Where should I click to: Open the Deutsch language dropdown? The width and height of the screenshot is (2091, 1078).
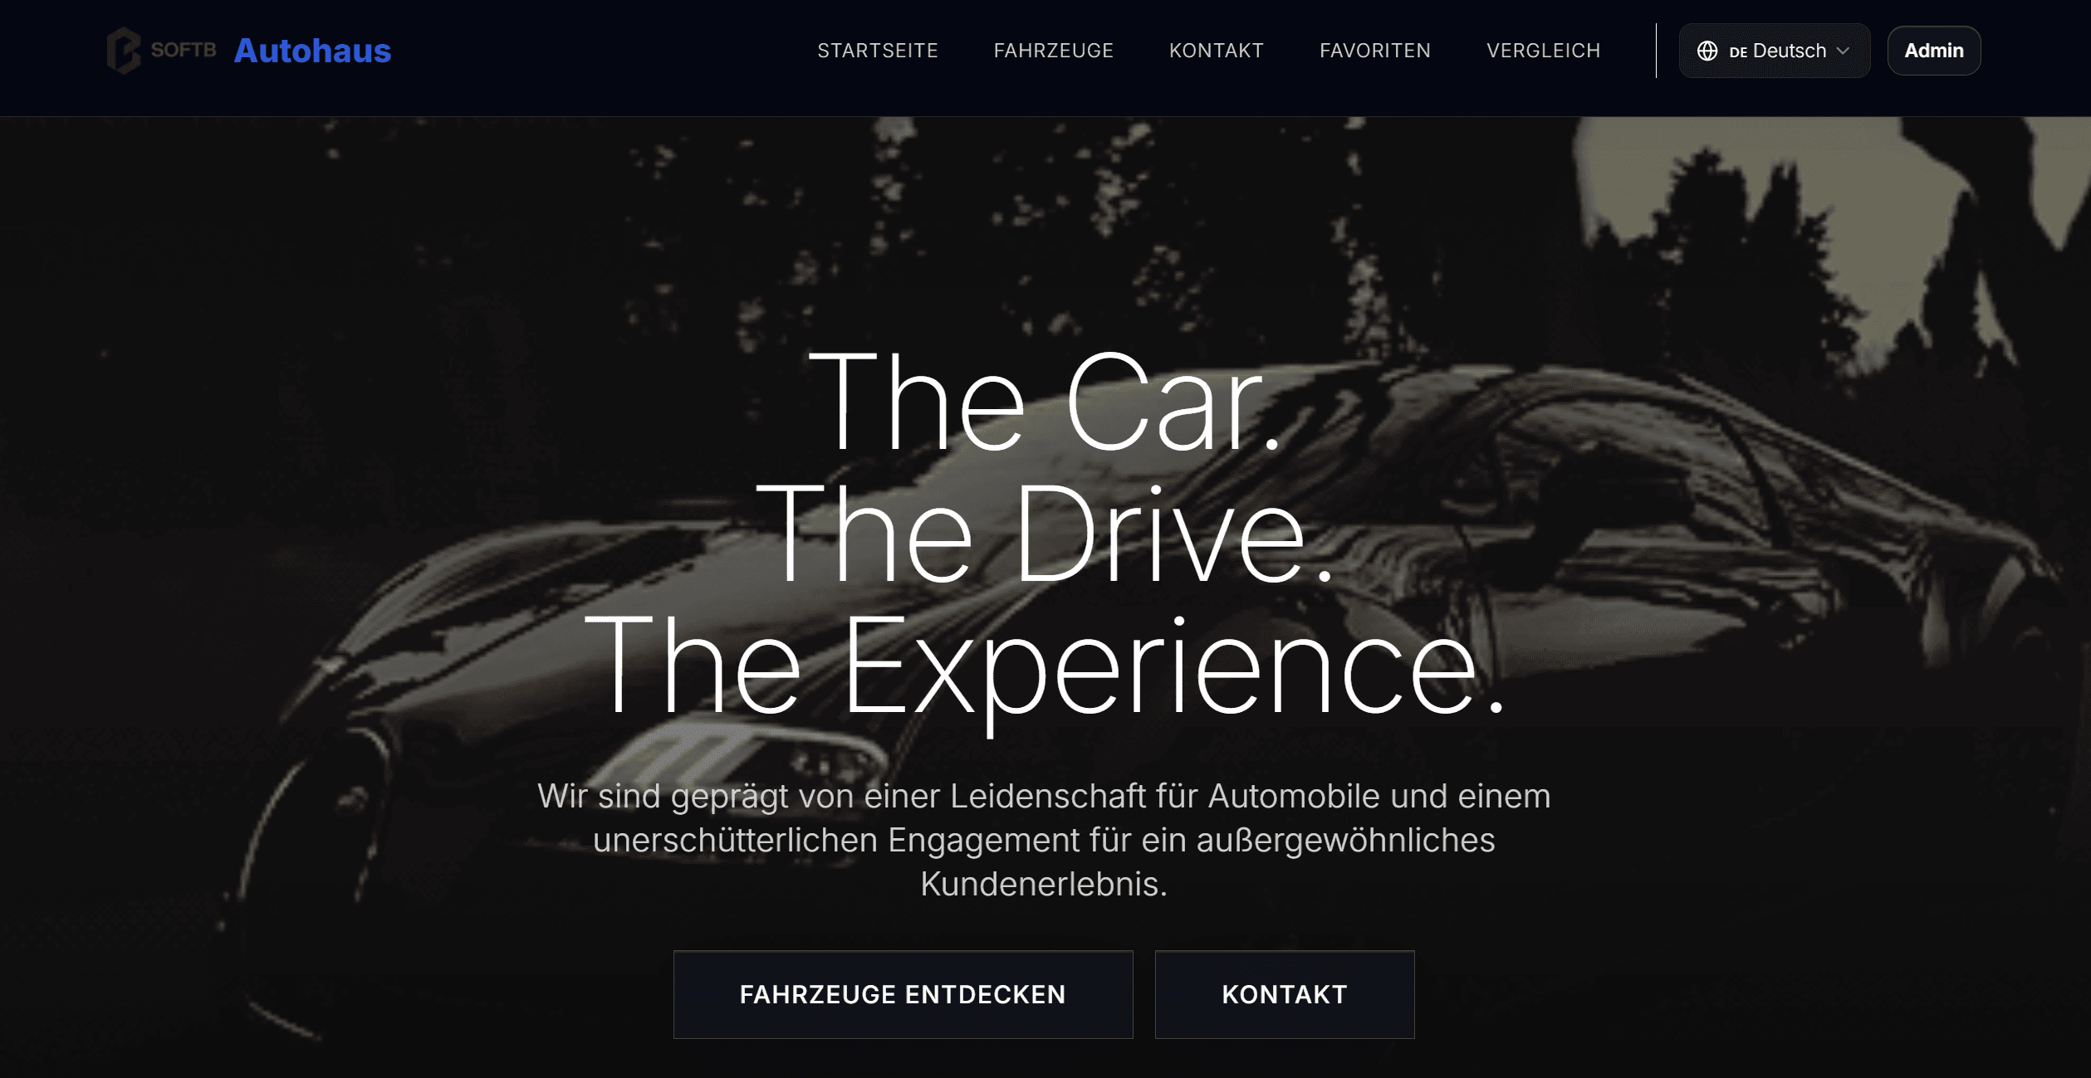point(1775,51)
